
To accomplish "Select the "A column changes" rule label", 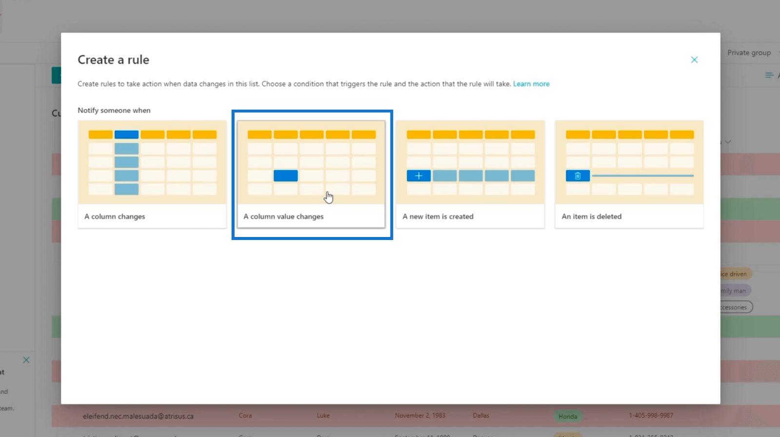I will (x=115, y=217).
